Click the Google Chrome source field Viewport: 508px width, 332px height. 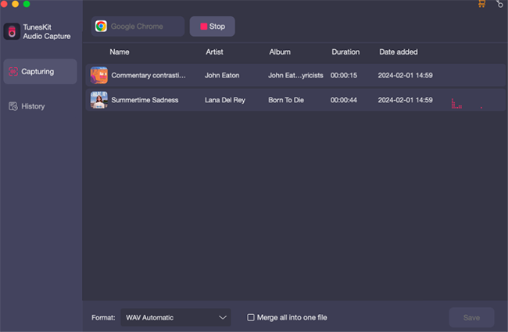pyautogui.click(x=138, y=27)
